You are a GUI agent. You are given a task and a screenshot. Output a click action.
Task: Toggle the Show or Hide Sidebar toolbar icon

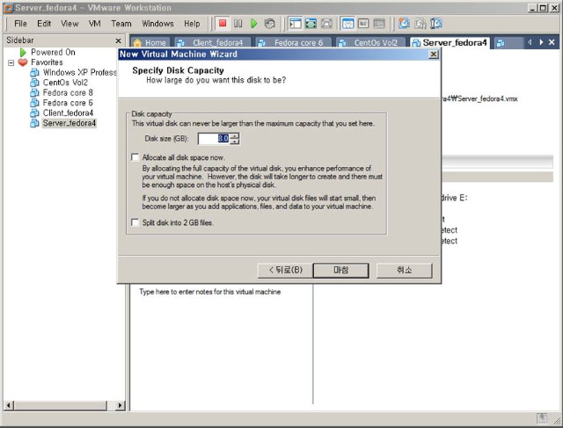[x=296, y=24]
